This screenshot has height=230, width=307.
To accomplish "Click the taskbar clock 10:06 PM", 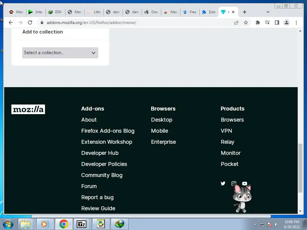I will (292, 222).
